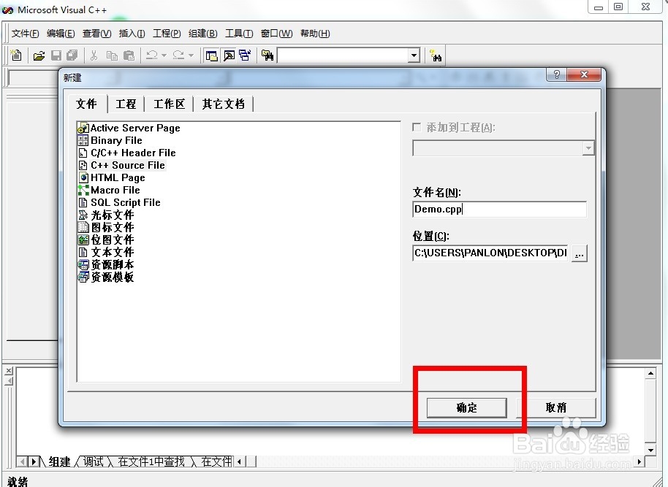Screen dimensions: 668x487
Task: Open the 组建 menu
Action: coord(202,33)
